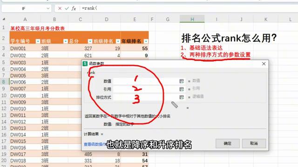The width and height of the screenshot is (298, 167).
Task: Open the 学生编号 filter dropdown
Action: pos(38,41)
